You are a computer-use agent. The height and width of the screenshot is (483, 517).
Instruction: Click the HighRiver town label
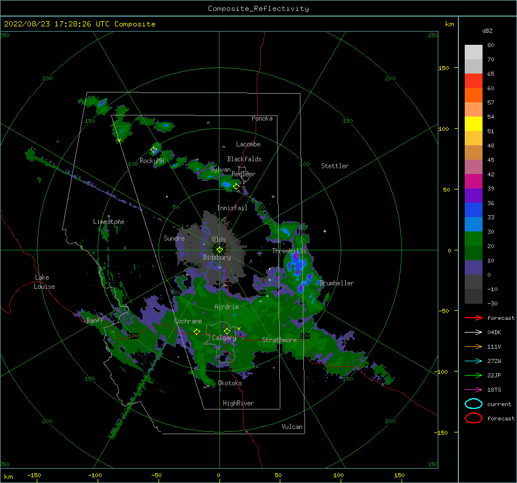(238, 403)
